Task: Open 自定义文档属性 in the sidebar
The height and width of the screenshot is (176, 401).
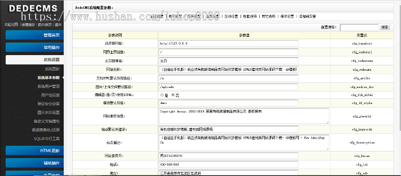Action: pyautogui.click(x=47, y=121)
